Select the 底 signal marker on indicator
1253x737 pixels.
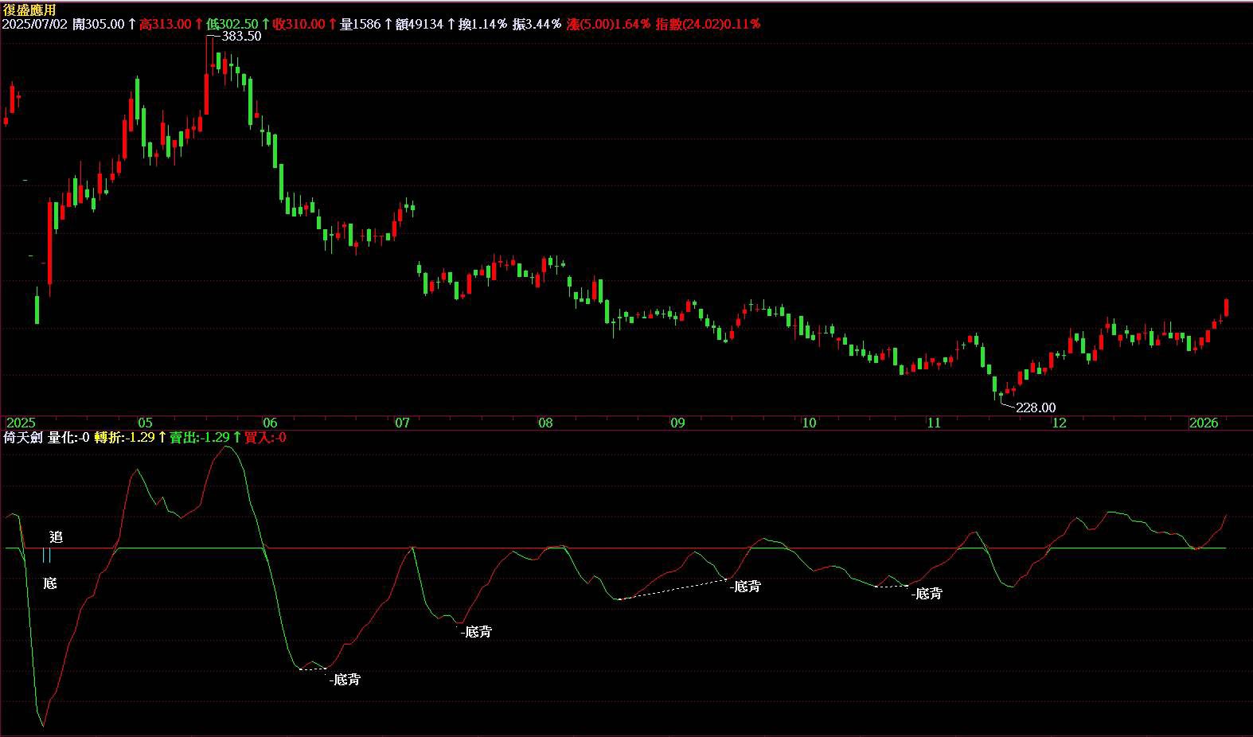click(x=50, y=583)
